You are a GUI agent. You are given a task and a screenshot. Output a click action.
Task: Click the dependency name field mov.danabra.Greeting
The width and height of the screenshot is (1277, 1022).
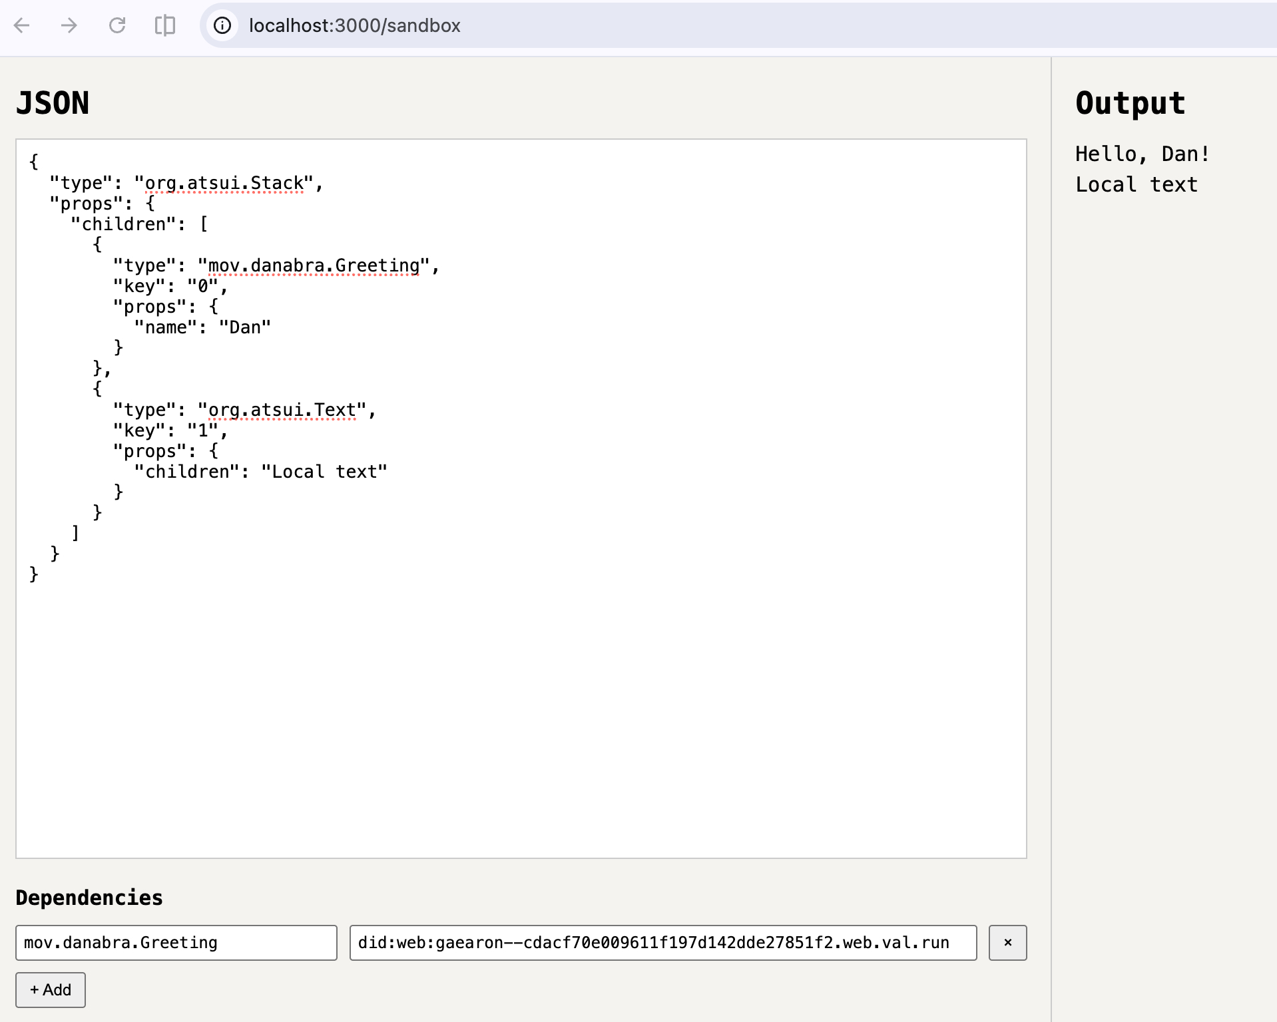coord(176,942)
